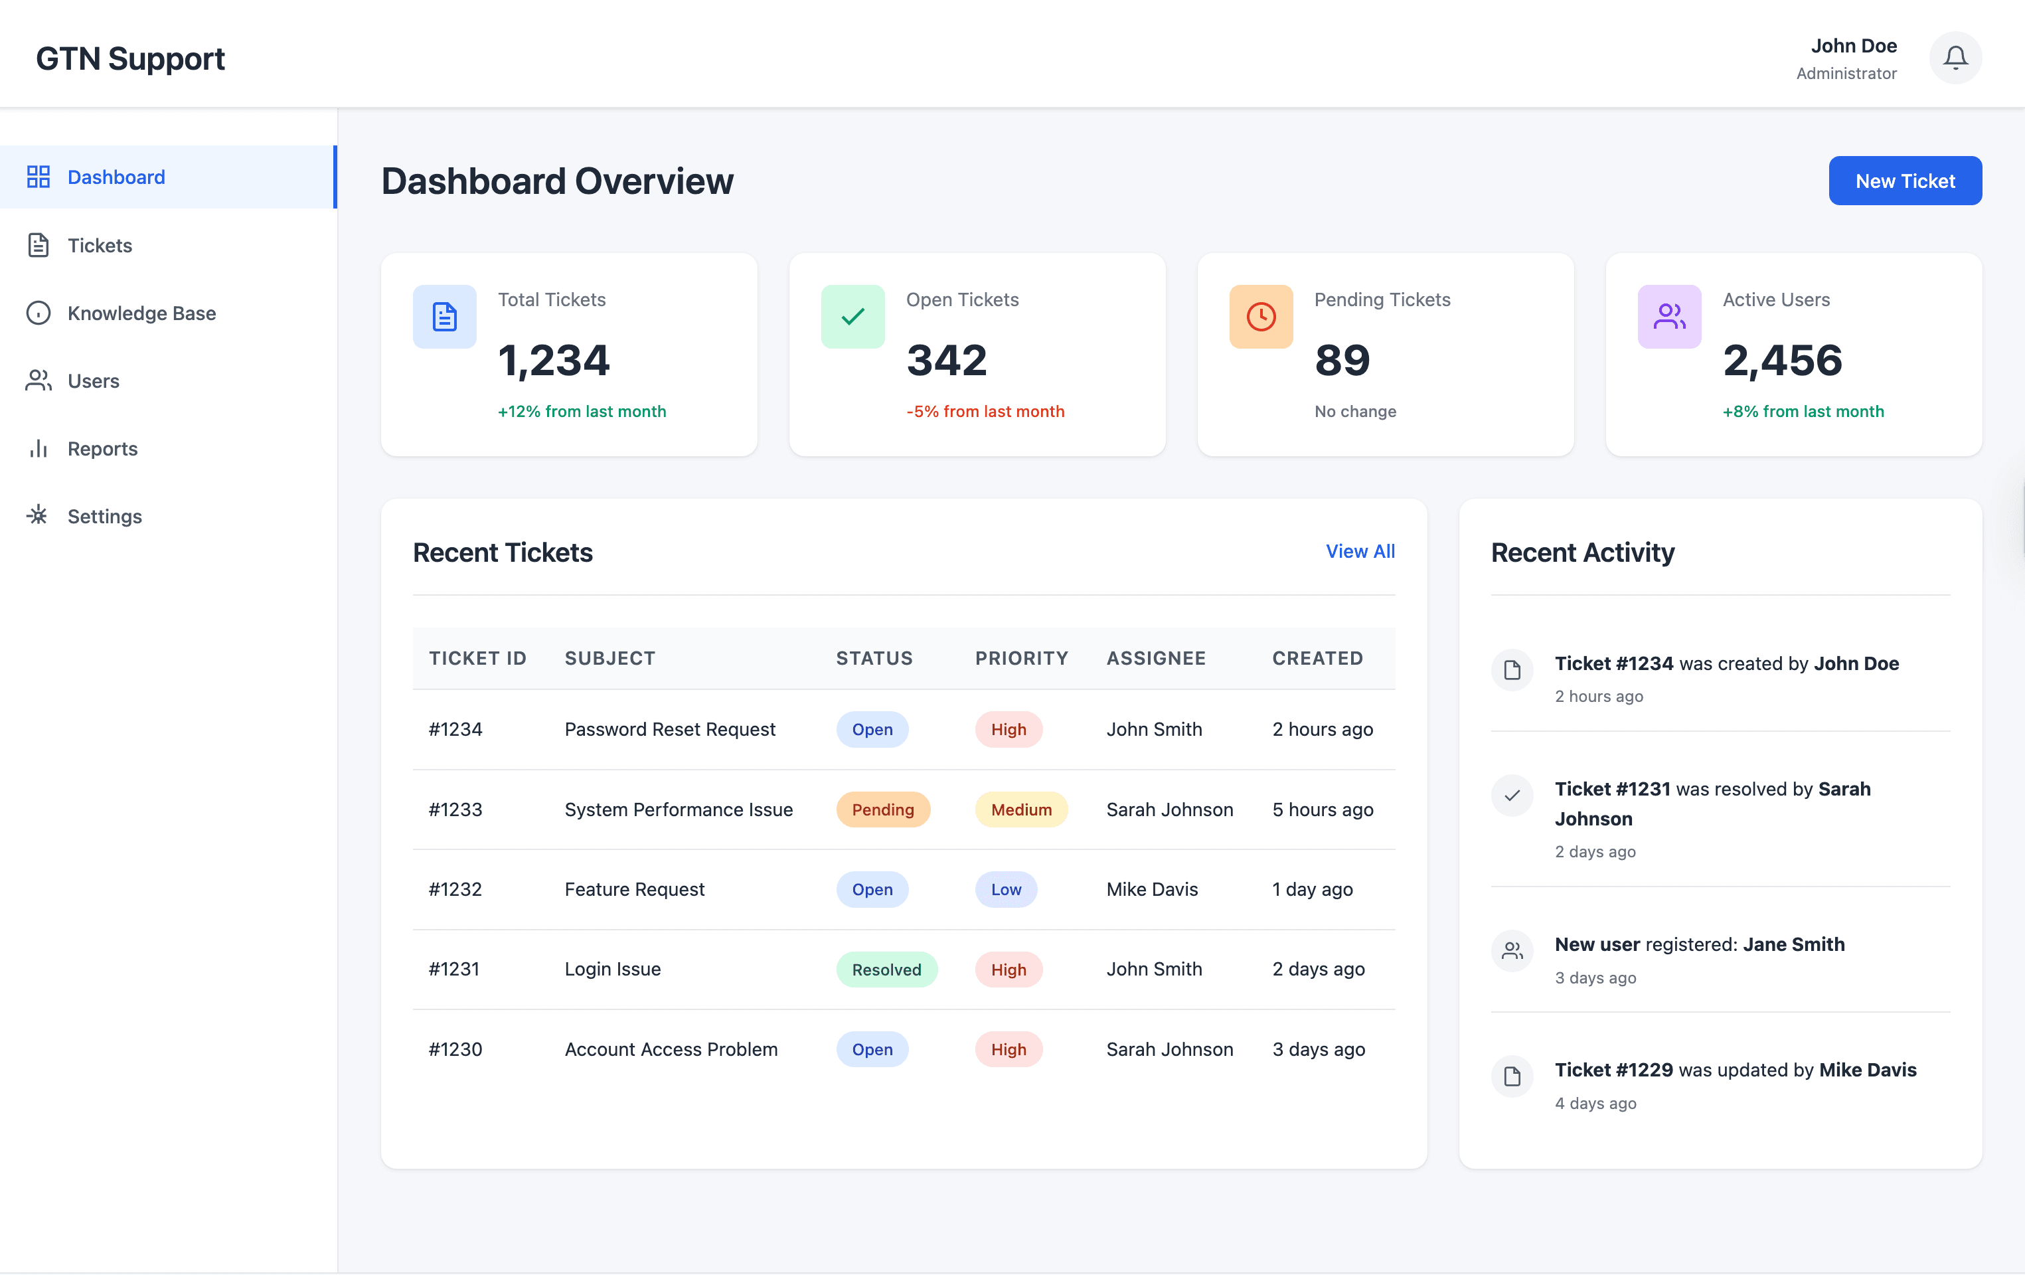
Task: Click the Active Users value 2,456
Action: click(1782, 360)
